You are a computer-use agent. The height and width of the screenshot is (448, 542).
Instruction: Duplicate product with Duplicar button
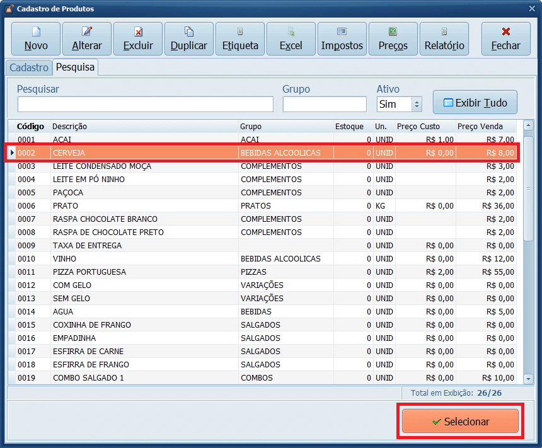(189, 39)
